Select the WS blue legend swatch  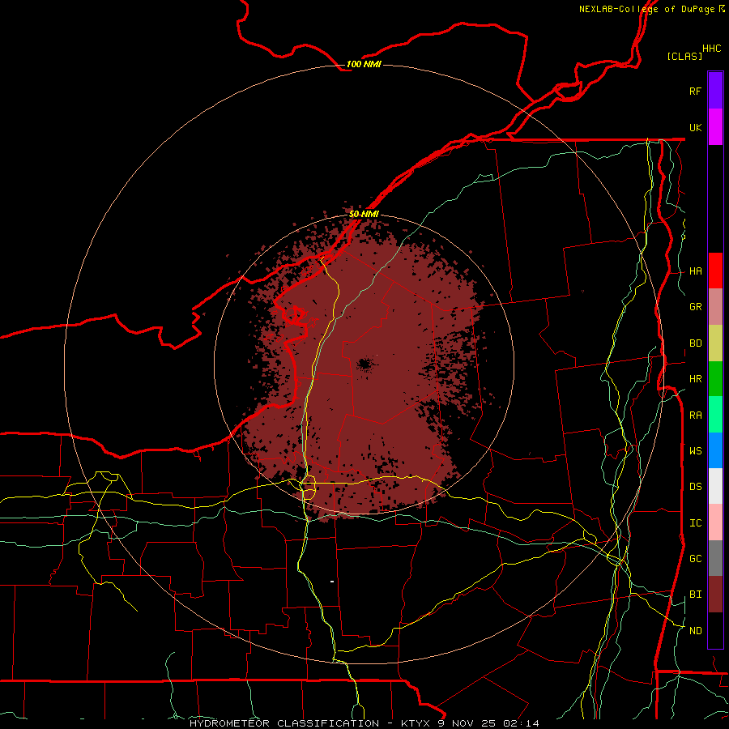[715, 450]
